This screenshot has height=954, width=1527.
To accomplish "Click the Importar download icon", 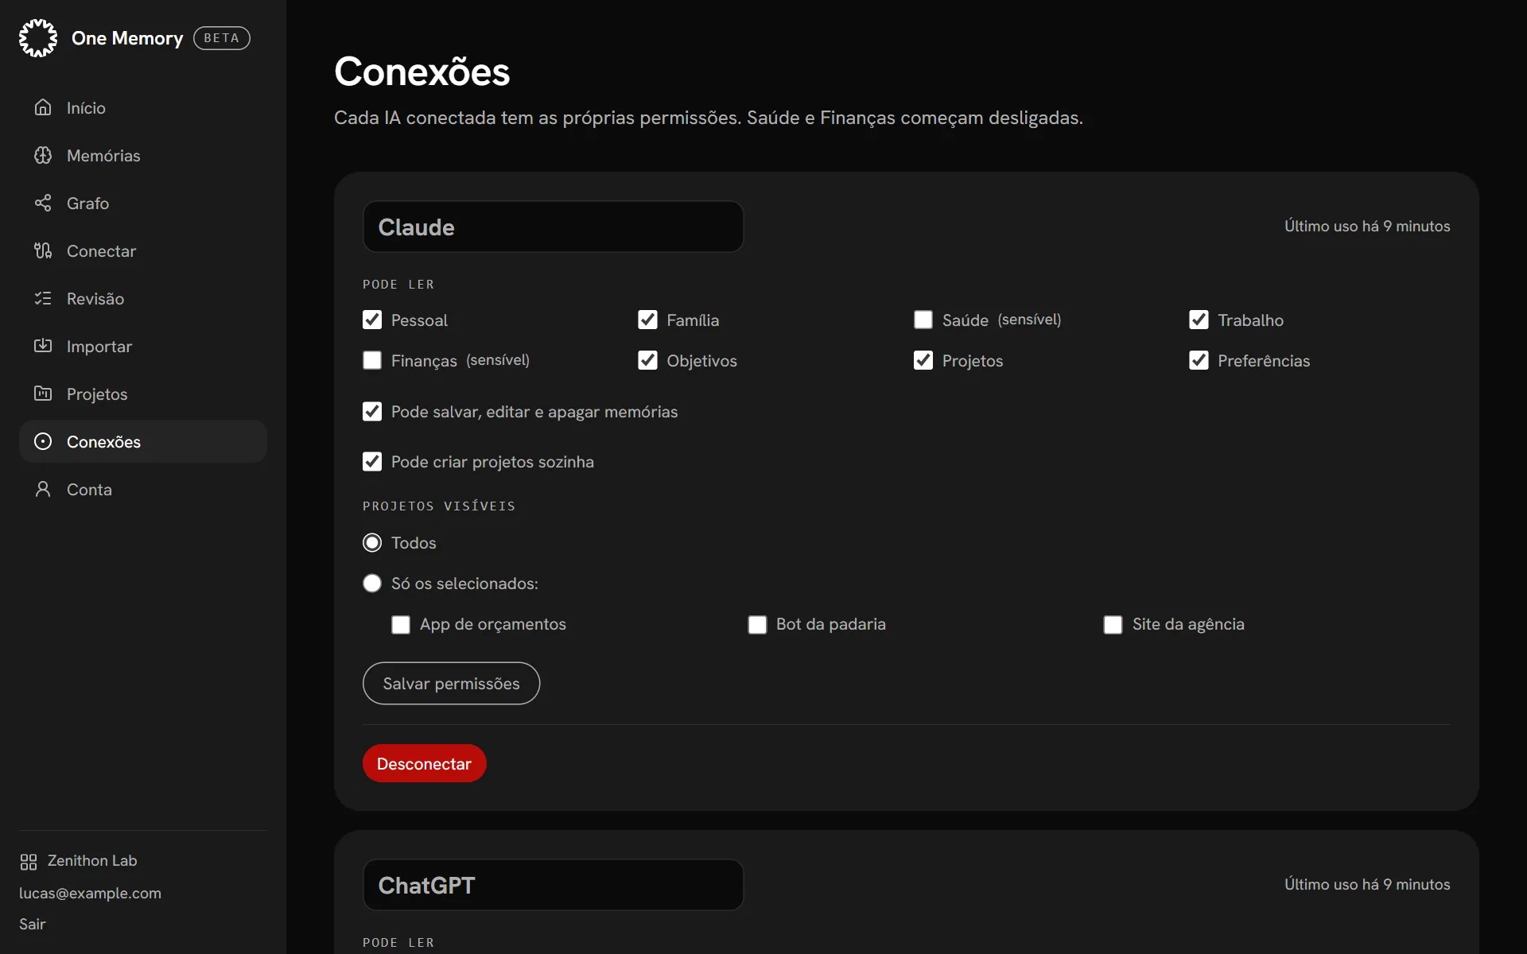I will 43,346.
